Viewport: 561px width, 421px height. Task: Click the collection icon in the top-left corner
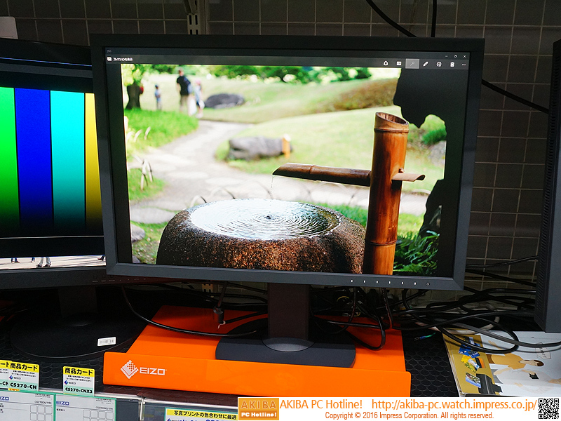(x=109, y=59)
